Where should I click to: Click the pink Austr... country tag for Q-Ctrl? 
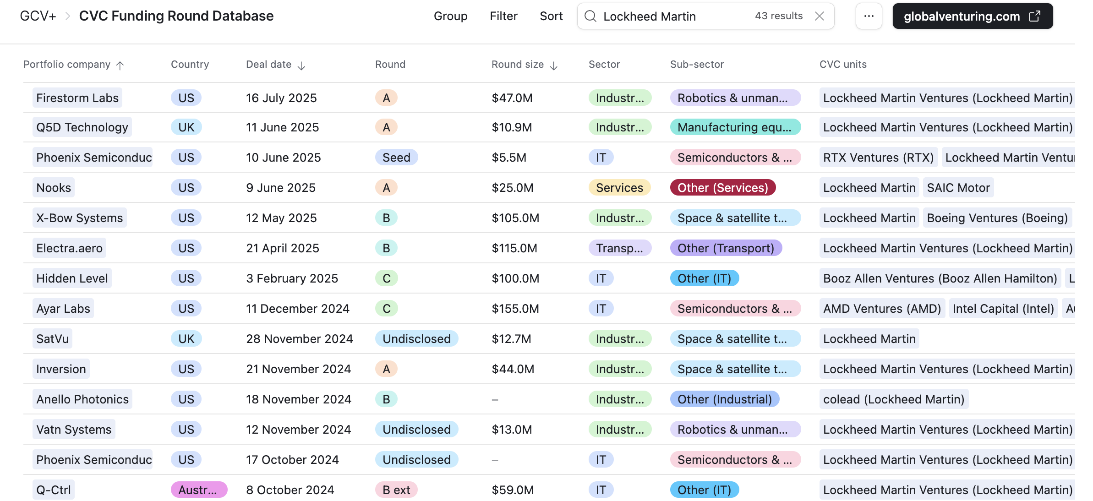(x=198, y=490)
